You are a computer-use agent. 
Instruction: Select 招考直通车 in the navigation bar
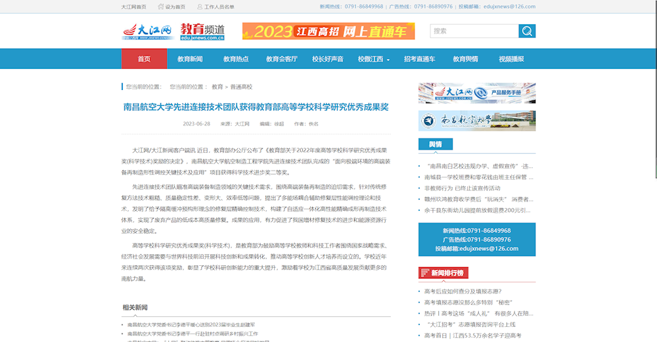click(419, 59)
